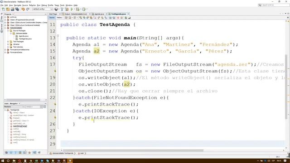The width and height of the screenshot is (290, 163).
Task: Open File Explorer from the taskbar
Action: (x=14, y=161)
